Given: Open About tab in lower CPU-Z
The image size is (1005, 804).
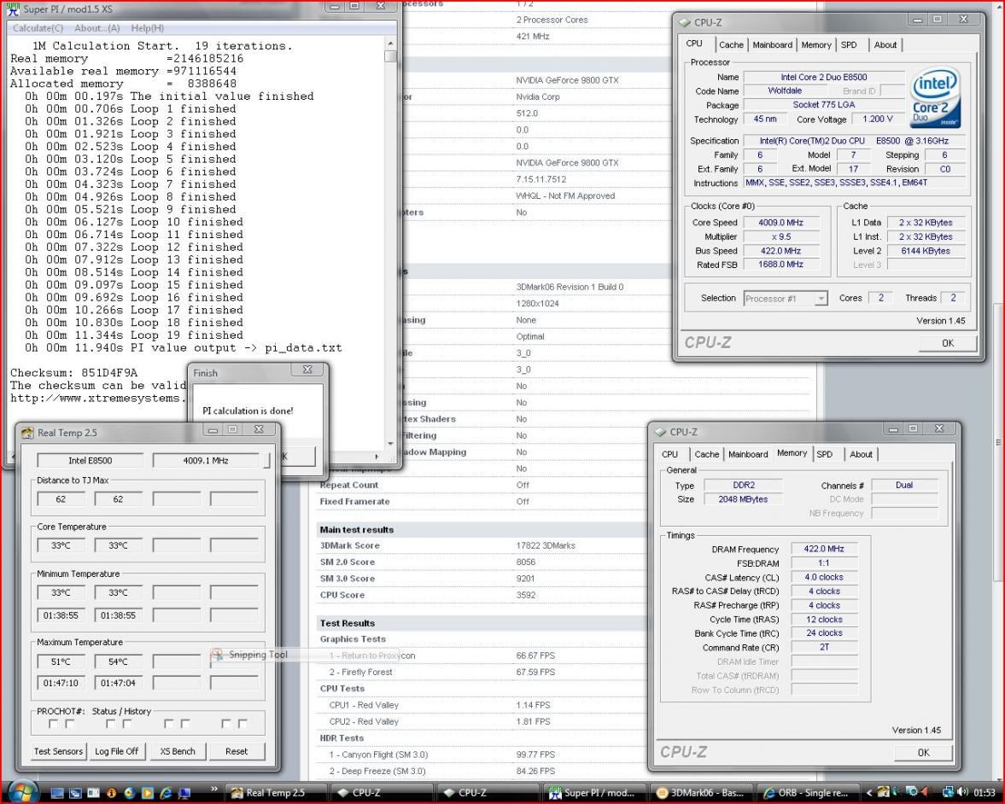Looking at the screenshot, I should 861,454.
